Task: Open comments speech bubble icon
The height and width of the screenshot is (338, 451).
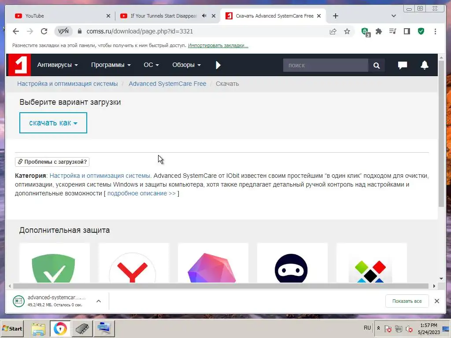Action: (x=402, y=65)
